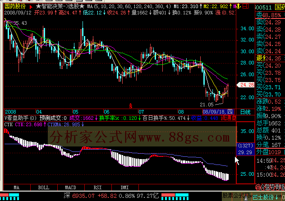This screenshot has width=285, height=201.
Task: Click the 国药股份 stock name label
Action: 15,6
